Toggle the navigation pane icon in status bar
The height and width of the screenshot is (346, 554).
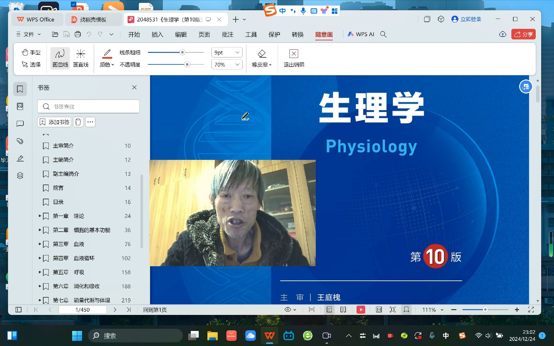19,310
